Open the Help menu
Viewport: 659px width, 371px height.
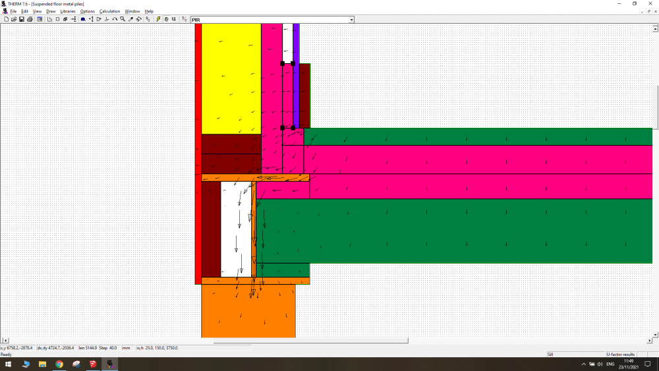click(149, 11)
